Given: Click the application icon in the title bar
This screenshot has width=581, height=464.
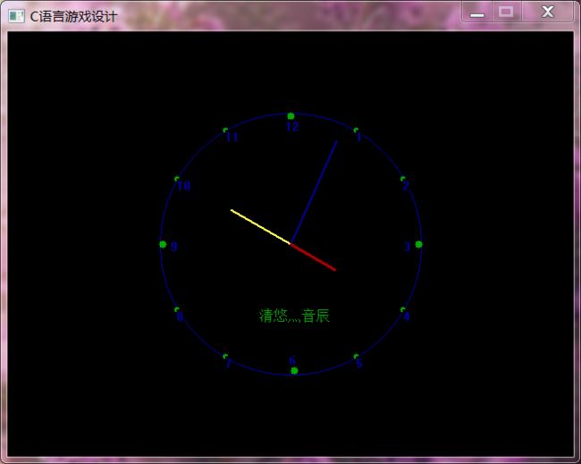Looking at the screenshot, I should point(16,16).
